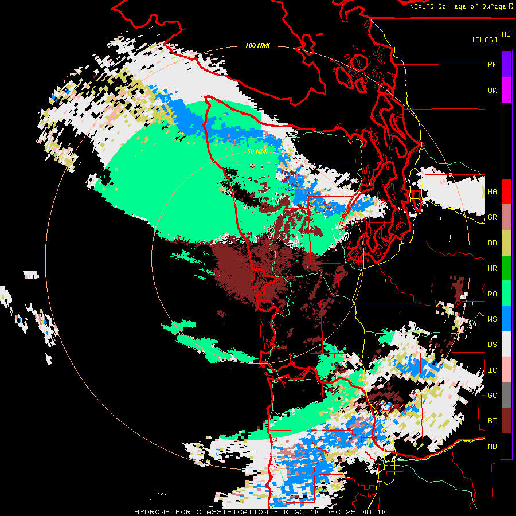Viewport: 516px width, 516px height.
Task: Click the '[CLAS]' legend header text
Action: click(x=484, y=40)
